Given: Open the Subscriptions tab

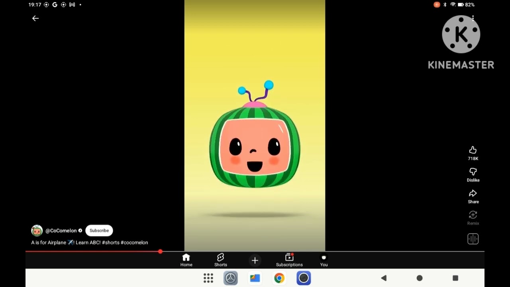Looking at the screenshot, I should [289, 260].
